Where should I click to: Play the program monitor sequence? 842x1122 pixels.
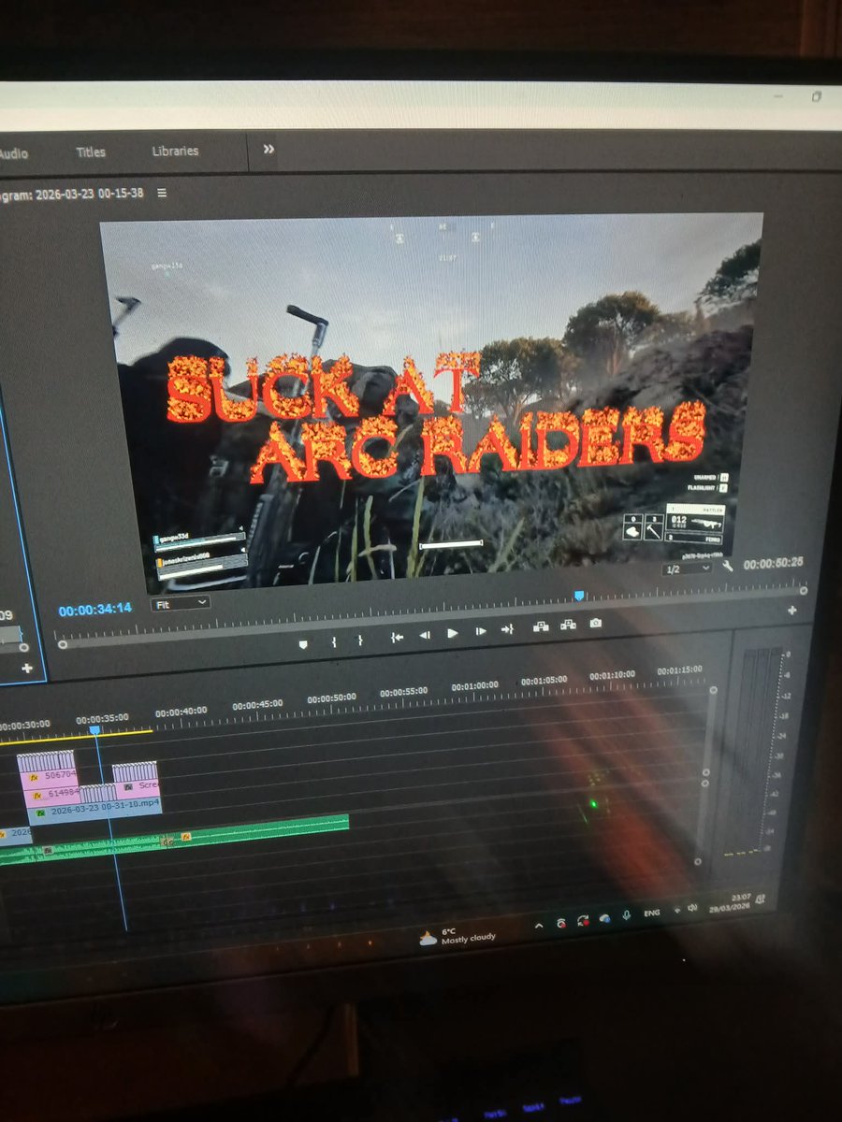tap(453, 633)
